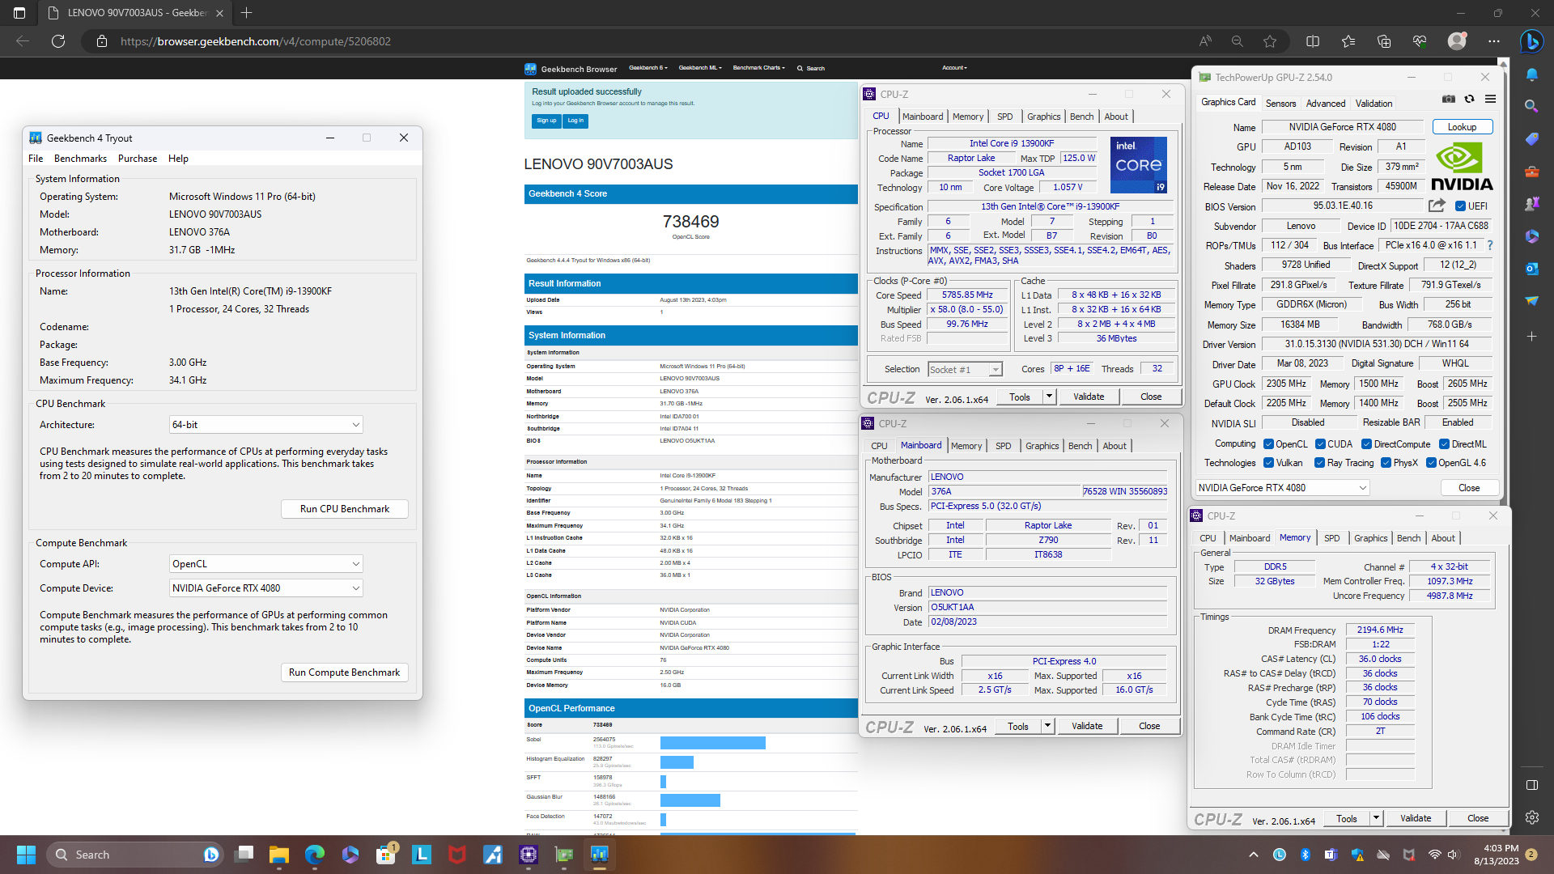Open Edge Collections icon
This screenshot has width=1554, height=874.
tap(1384, 41)
